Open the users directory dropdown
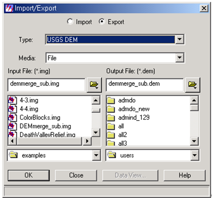The image size is (212, 198). click(195, 155)
